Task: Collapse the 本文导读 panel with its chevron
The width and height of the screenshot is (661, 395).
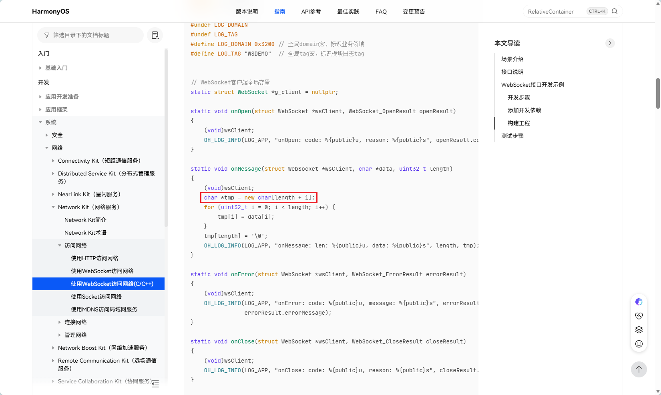Action: pos(610,43)
